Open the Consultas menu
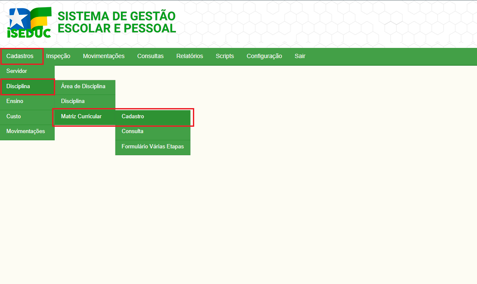 click(x=150, y=56)
